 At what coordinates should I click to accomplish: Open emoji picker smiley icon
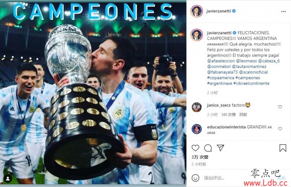[x=195, y=178]
